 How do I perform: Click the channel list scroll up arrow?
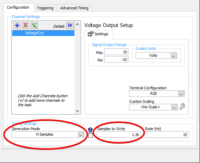(x=77, y=24)
